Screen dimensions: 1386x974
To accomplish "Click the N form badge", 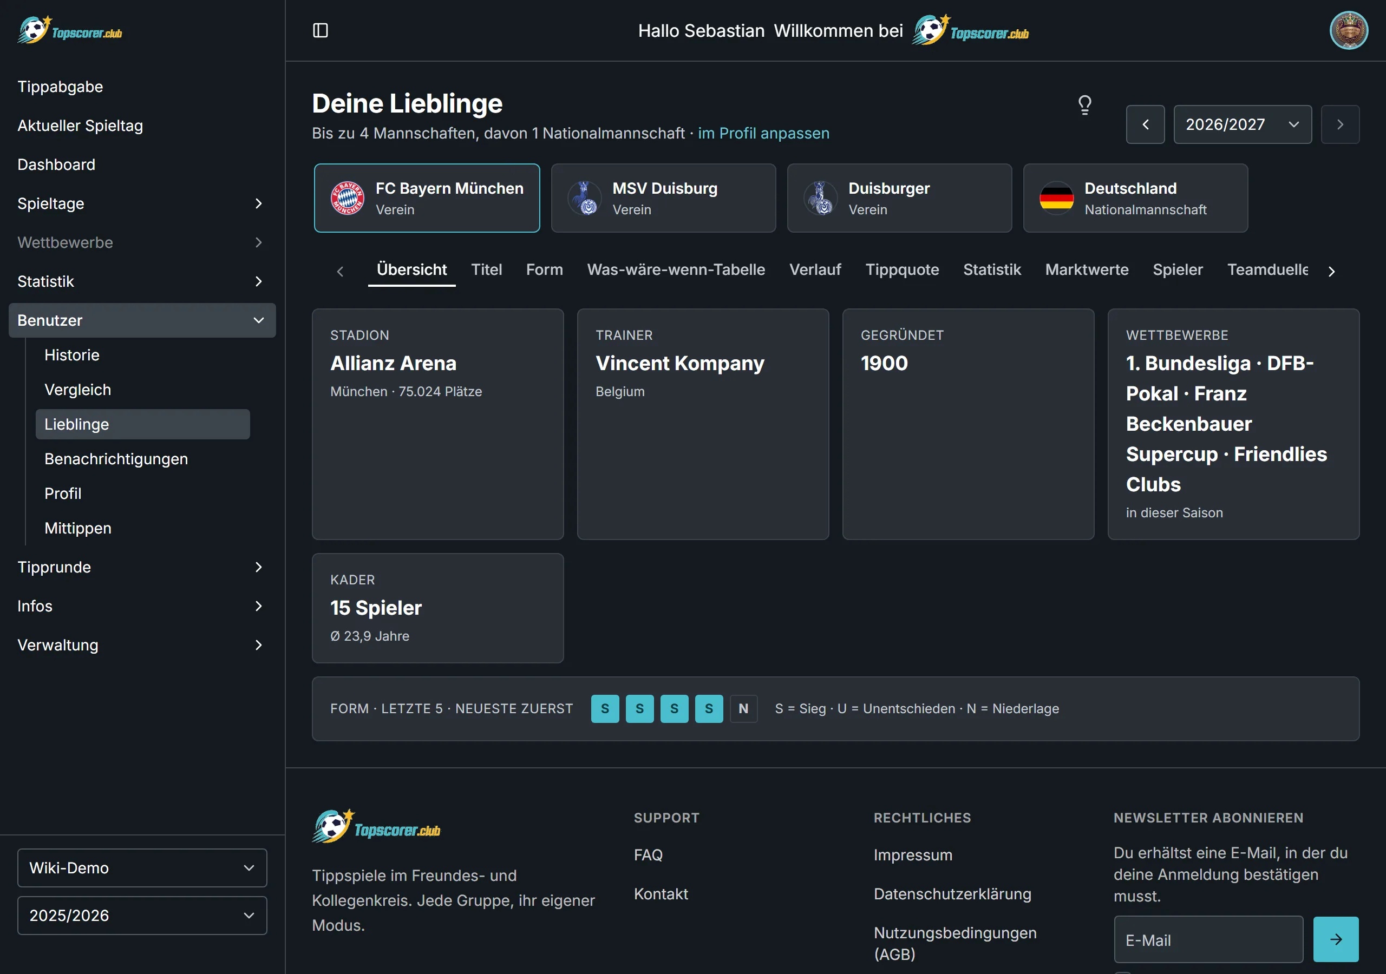I will click(744, 708).
